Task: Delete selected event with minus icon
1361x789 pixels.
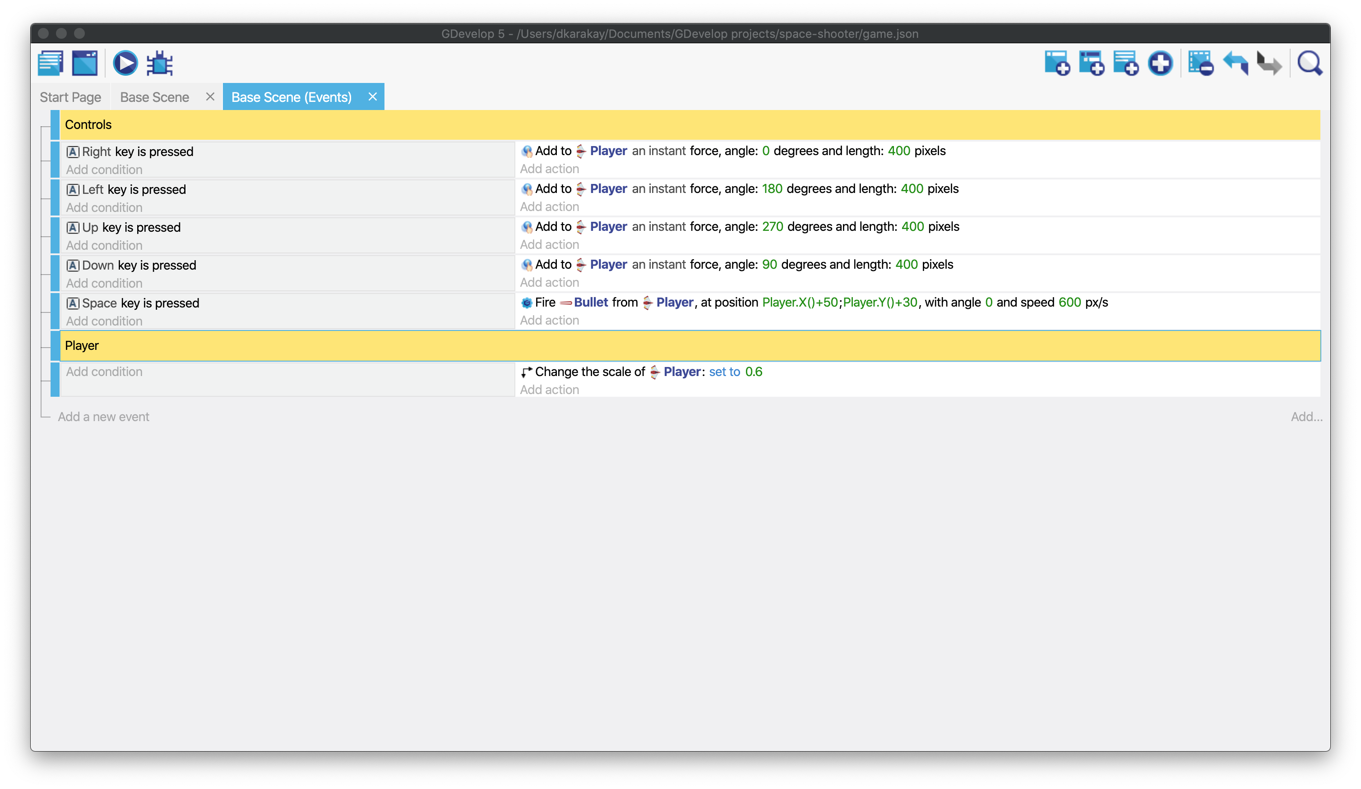Action: pyautogui.click(x=1201, y=64)
